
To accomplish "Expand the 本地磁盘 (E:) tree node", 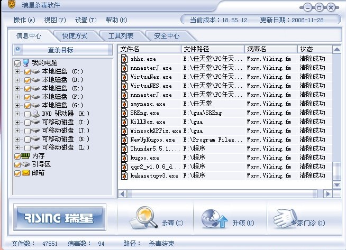I will (x=17, y=88).
